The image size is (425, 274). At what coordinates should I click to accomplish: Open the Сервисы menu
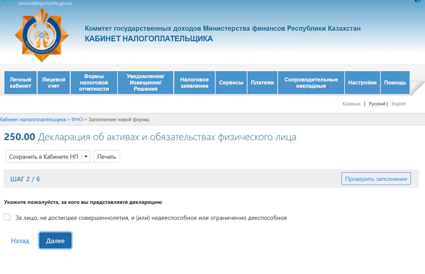(231, 83)
